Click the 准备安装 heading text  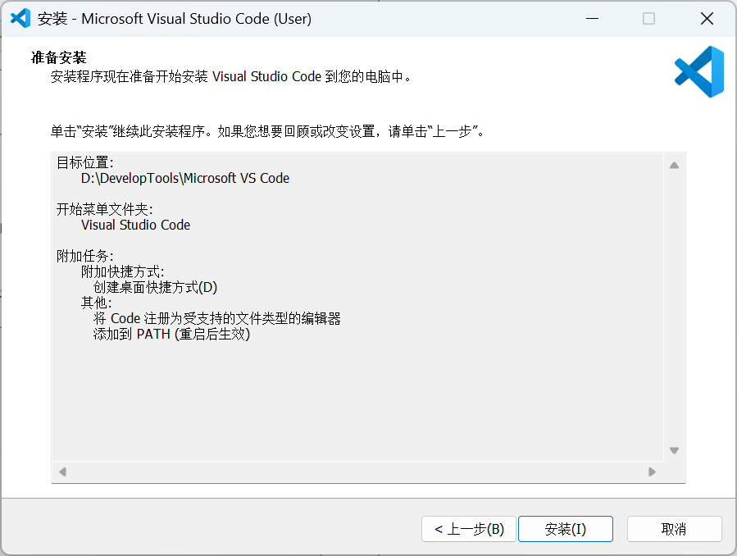point(59,57)
